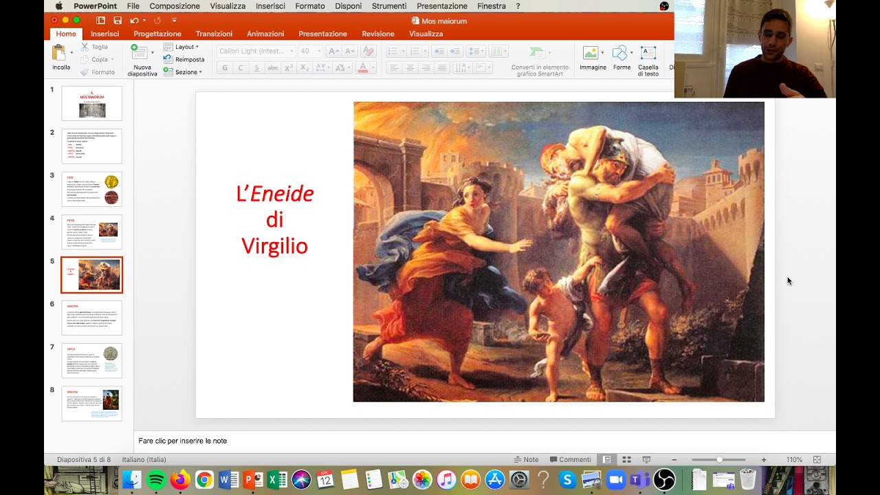Center text alignment in ribbon
This screenshot has height=495, width=880.
(410, 67)
